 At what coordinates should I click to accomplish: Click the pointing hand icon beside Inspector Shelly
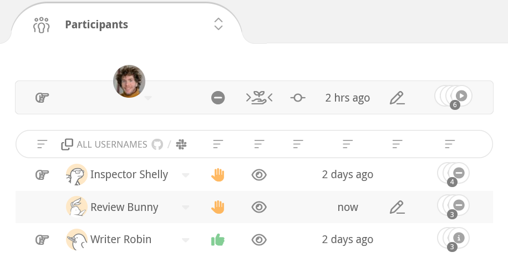tap(42, 175)
